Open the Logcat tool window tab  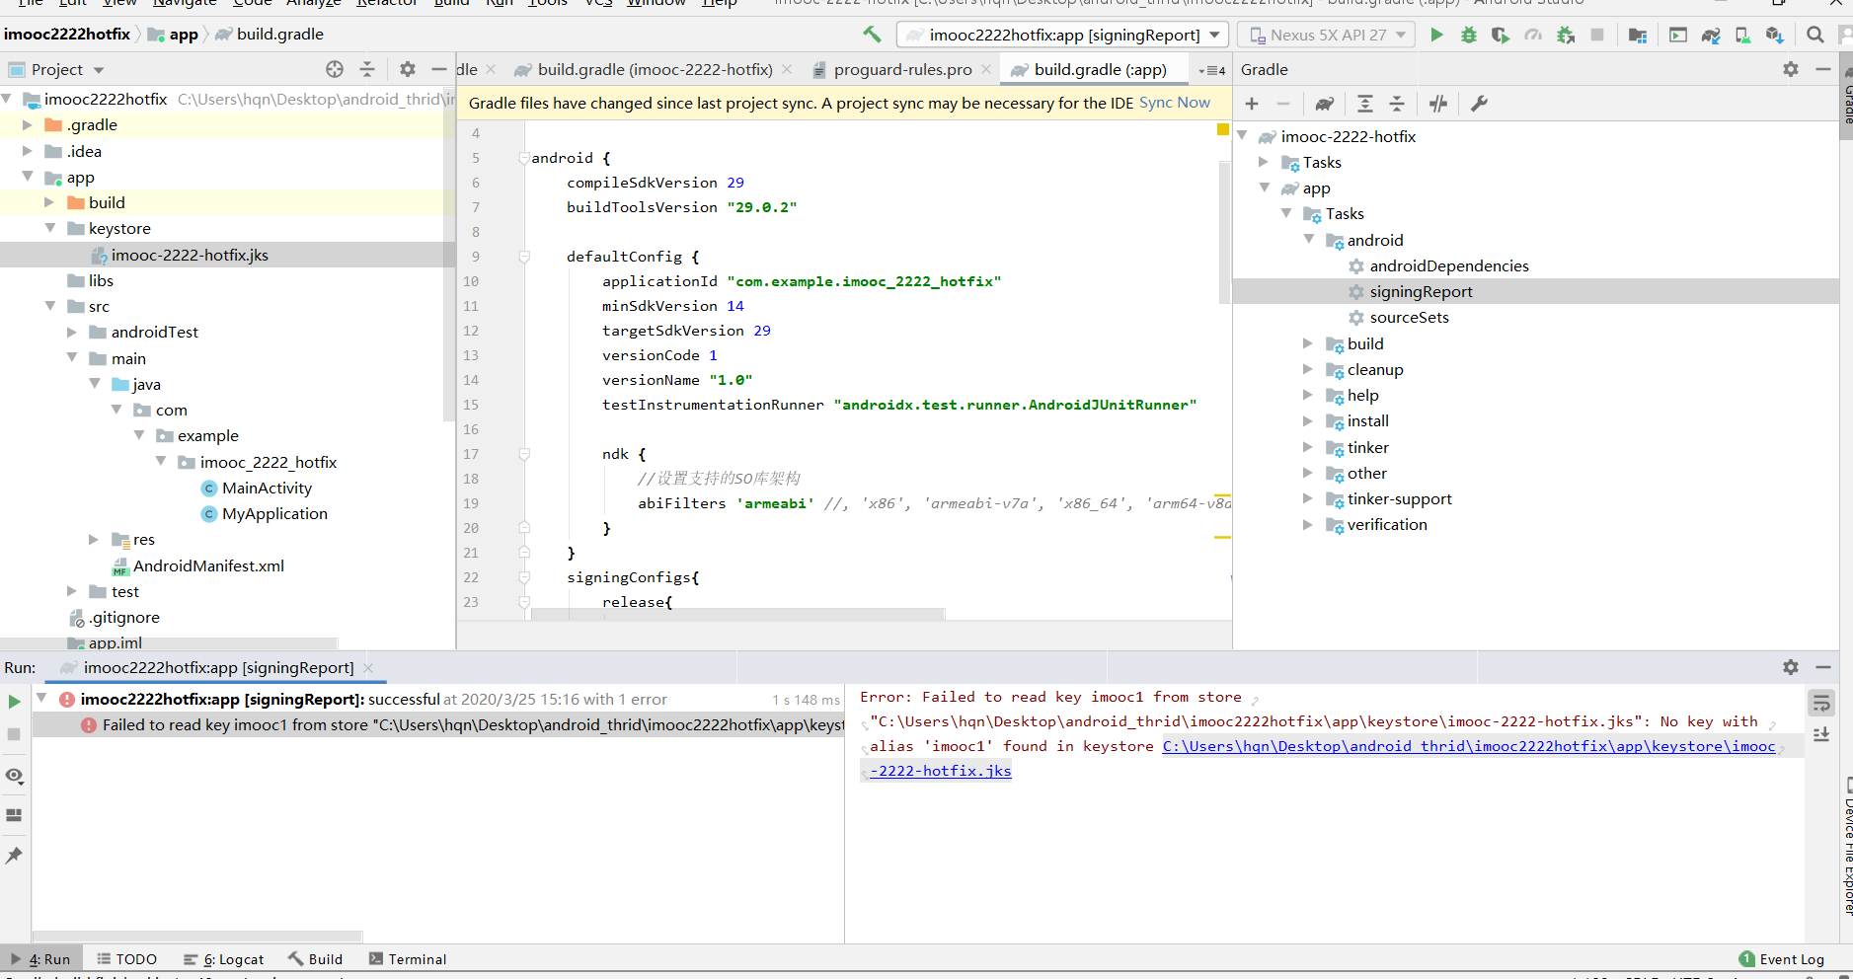click(x=224, y=959)
